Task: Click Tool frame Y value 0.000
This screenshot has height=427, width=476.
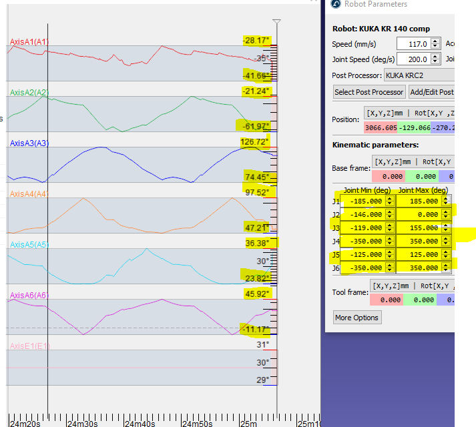Action: [x=420, y=300]
